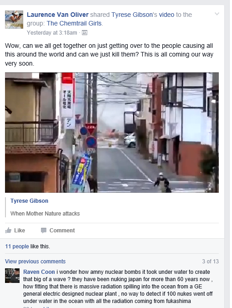The width and height of the screenshot is (232, 308).
Task: Click the Comment speech bubble icon
Action: click(x=44, y=231)
